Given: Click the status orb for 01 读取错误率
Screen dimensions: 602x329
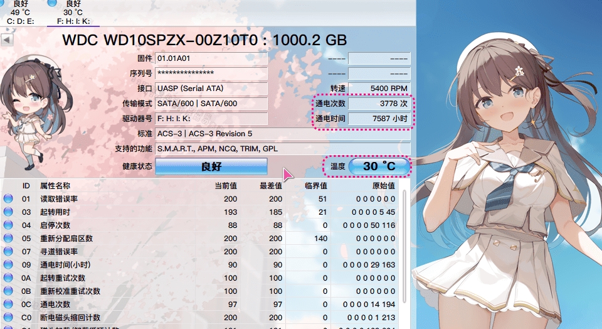Looking at the screenshot, I should [x=8, y=198].
